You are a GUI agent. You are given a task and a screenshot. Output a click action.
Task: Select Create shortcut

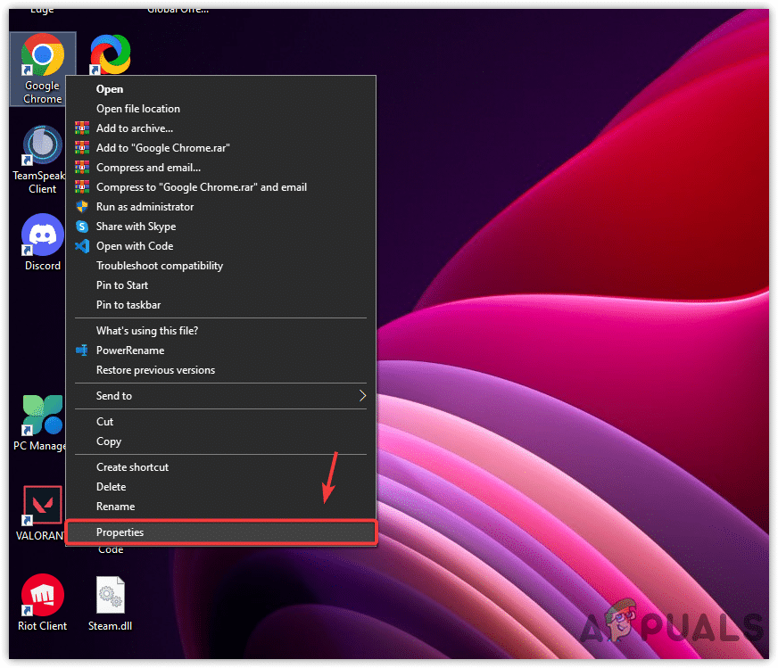coord(132,466)
